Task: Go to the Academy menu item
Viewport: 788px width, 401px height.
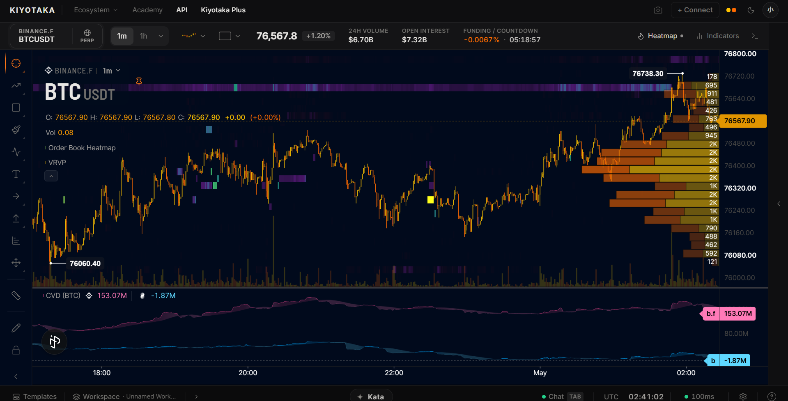Action: coord(147,10)
